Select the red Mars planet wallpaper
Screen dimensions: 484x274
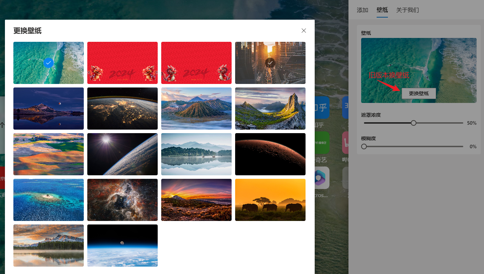(270, 154)
